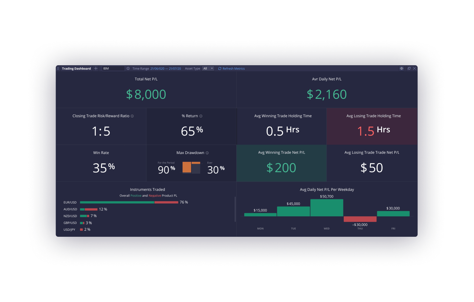474x302 pixels.
Task: Click the Refresh Metrics link
Action: pyautogui.click(x=234, y=69)
